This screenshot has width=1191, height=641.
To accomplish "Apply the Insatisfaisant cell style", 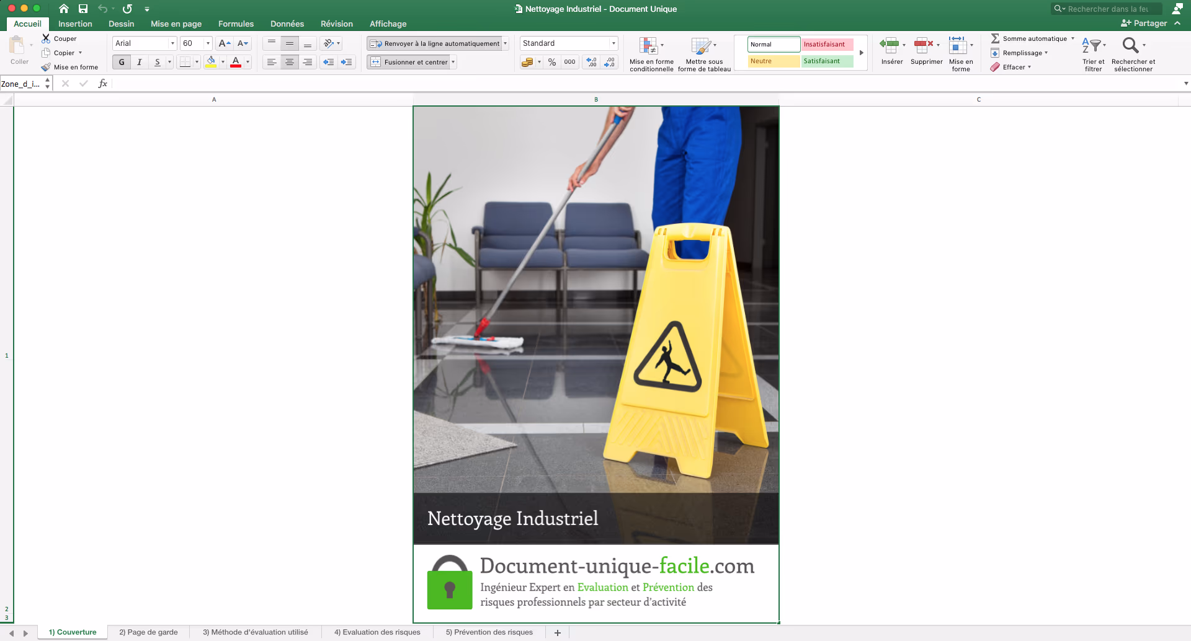I will click(x=827, y=45).
